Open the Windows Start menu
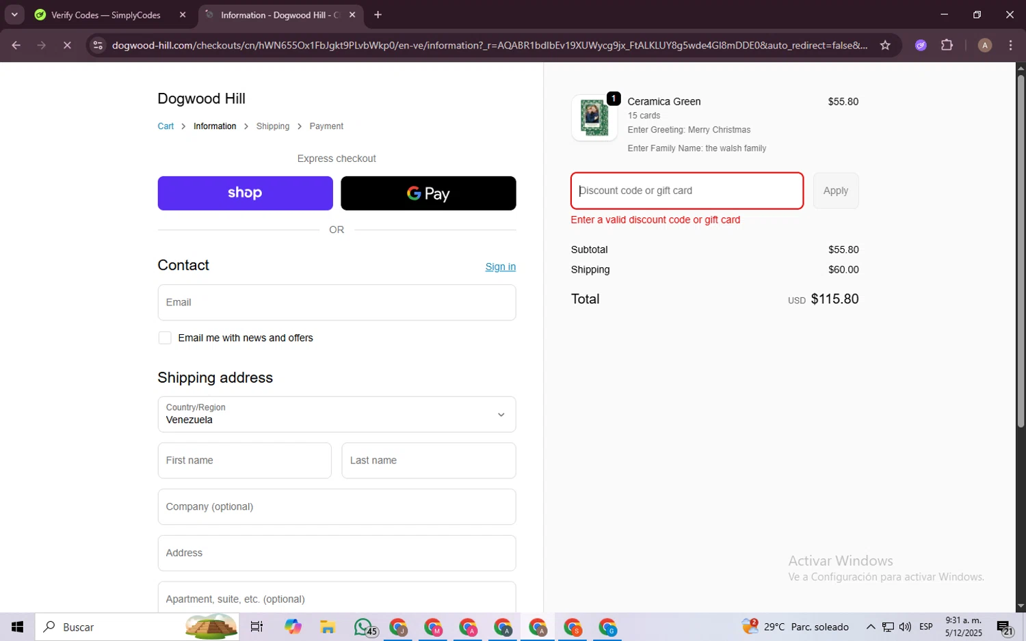1026x641 pixels. pos(17,627)
